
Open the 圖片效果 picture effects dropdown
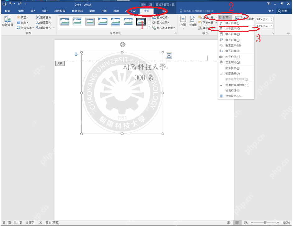161,22
